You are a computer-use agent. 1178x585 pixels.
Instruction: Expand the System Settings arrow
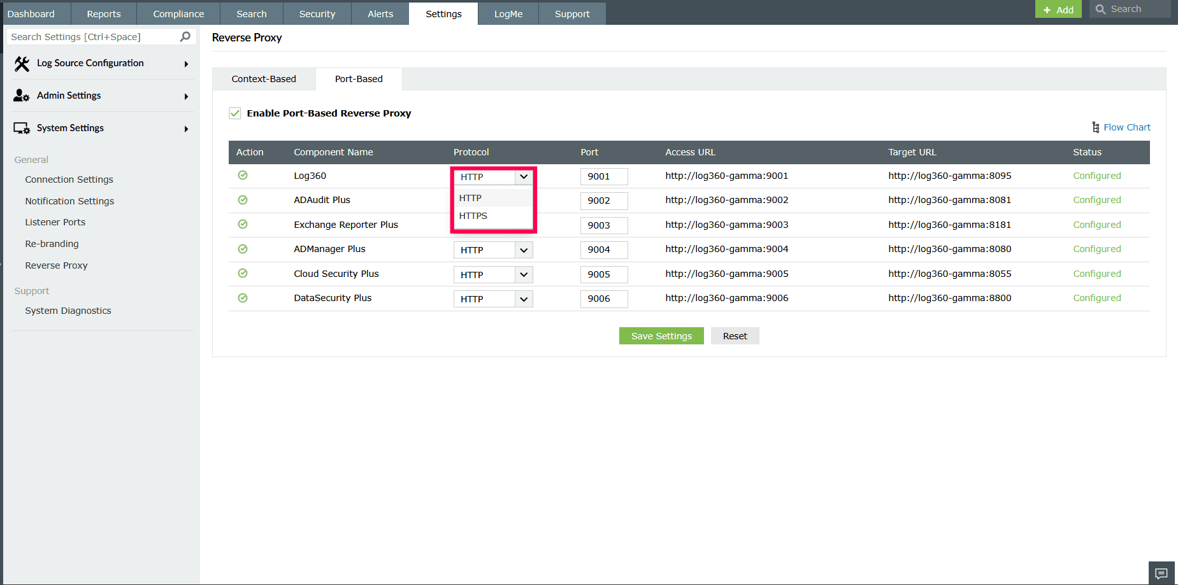[x=186, y=129]
